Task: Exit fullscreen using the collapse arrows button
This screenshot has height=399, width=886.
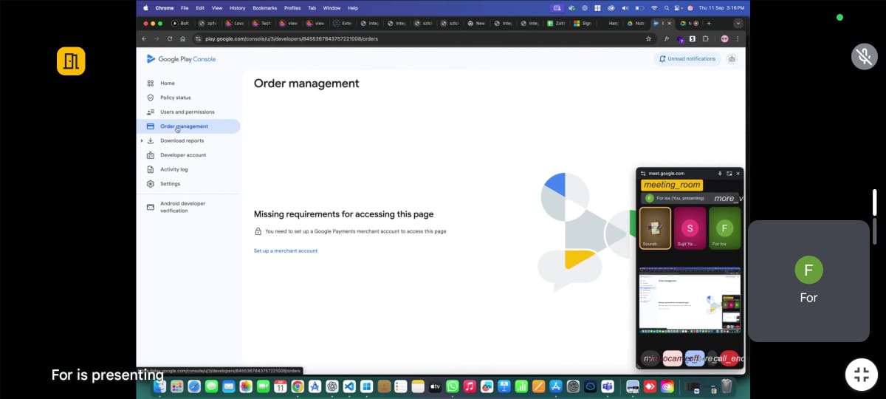Action: 861,373
